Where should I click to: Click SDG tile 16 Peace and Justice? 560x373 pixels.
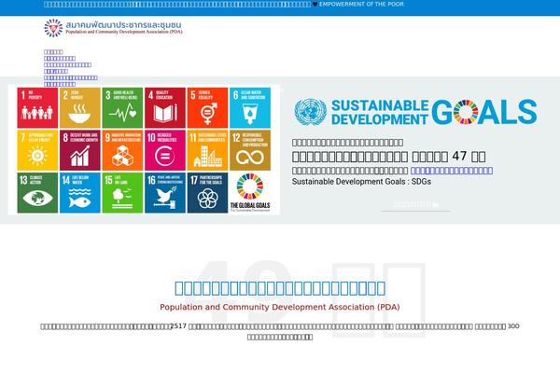(165, 193)
